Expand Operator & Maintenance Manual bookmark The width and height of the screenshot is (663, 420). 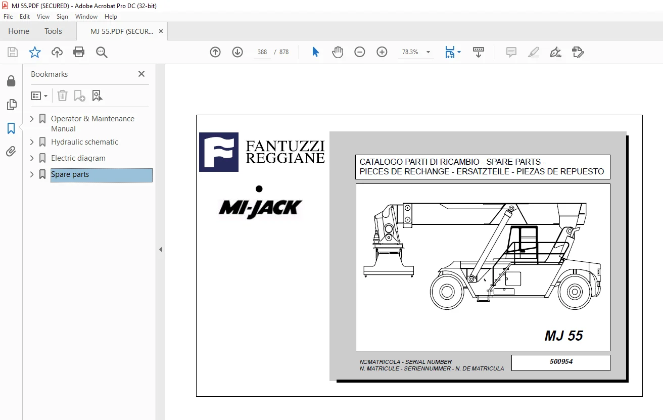point(32,119)
